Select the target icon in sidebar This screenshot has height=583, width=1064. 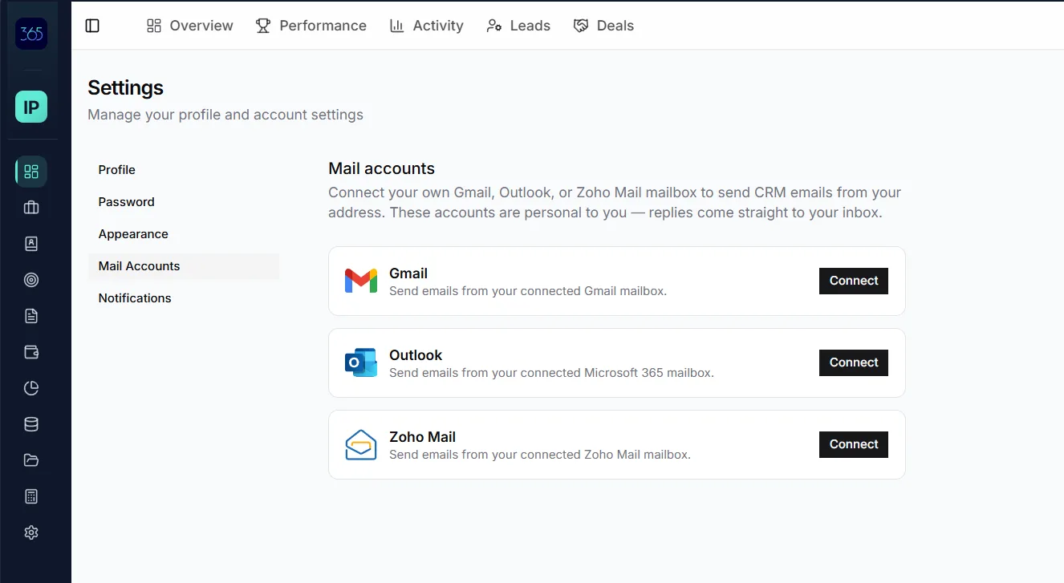pos(31,280)
